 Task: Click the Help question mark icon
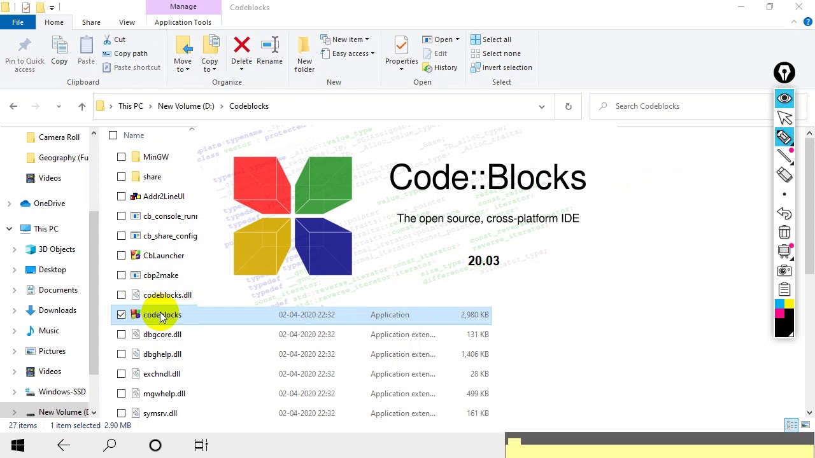(x=807, y=22)
